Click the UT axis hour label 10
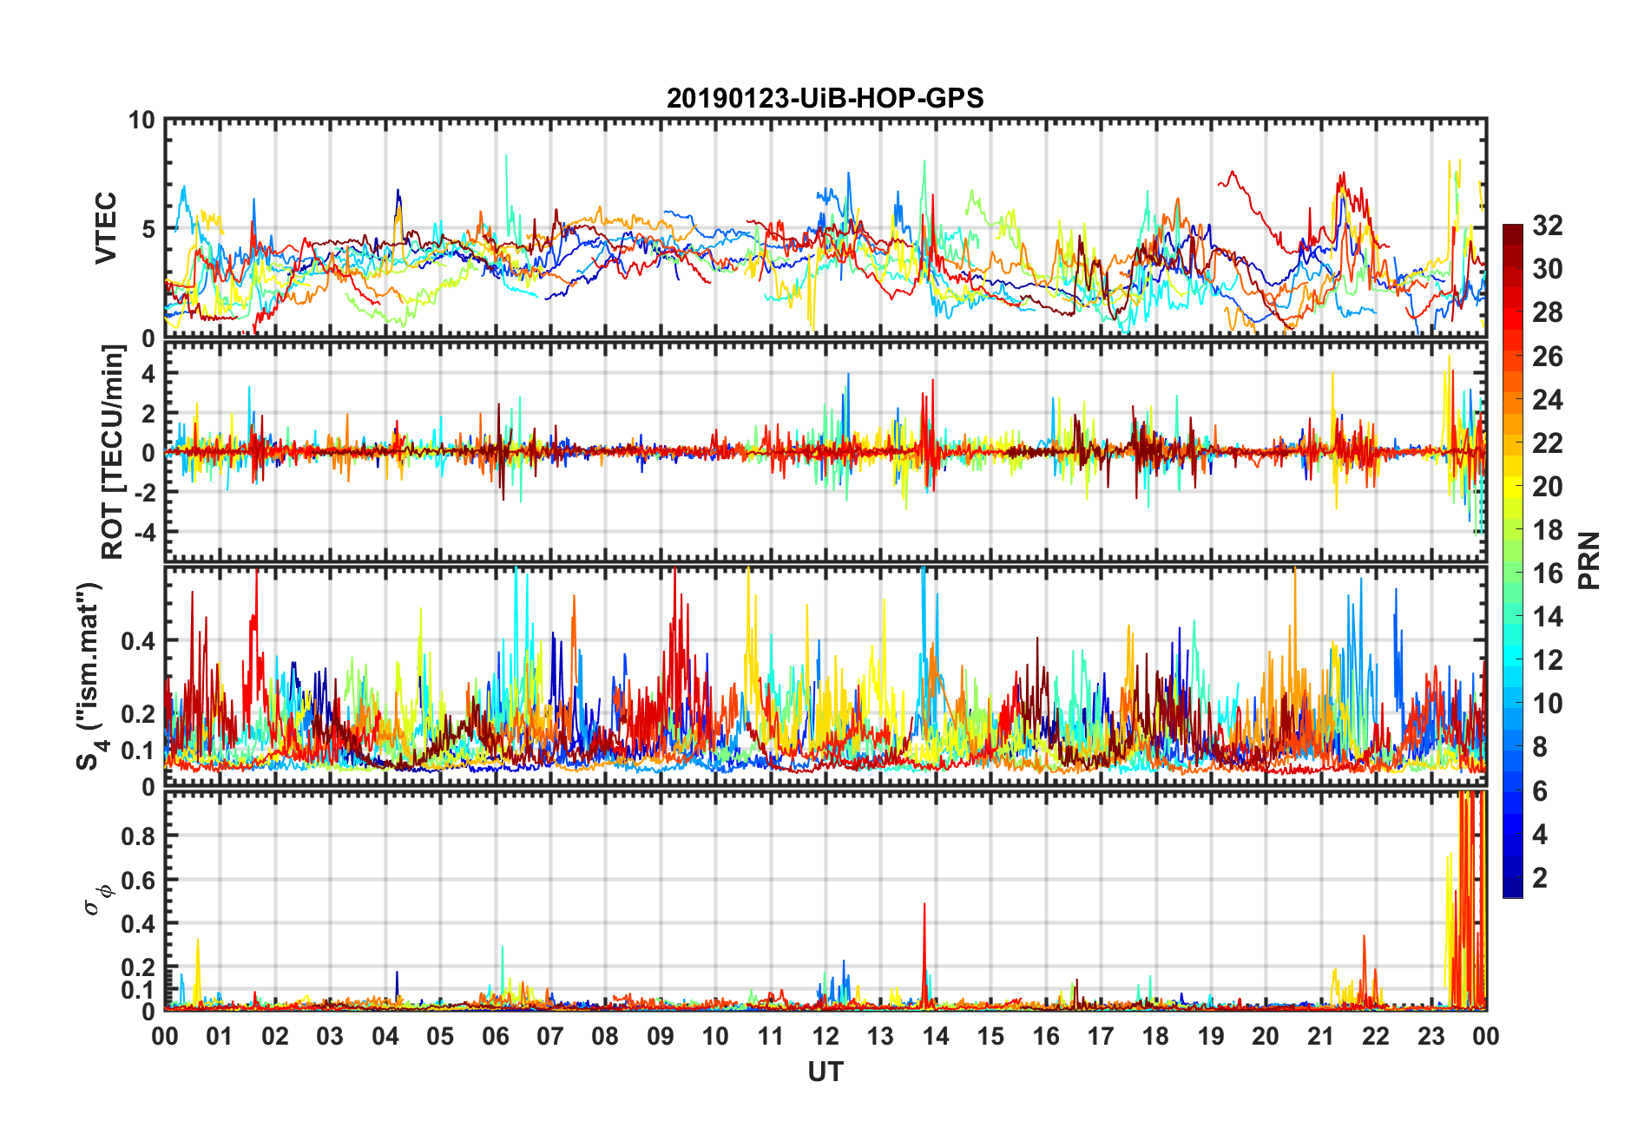 715,1037
